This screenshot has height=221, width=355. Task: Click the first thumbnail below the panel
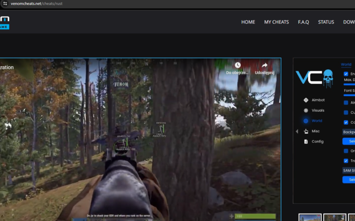tap(310, 217)
